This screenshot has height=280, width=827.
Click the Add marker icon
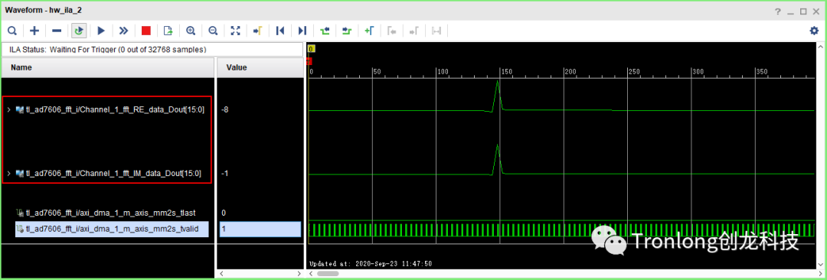click(369, 31)
